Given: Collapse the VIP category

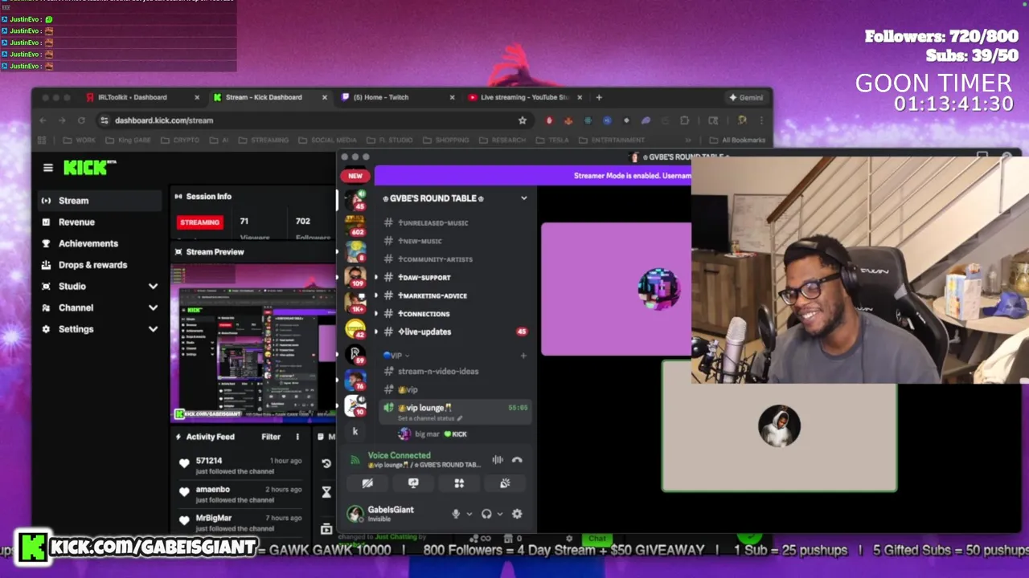Looking at the screenshot, I should [396, 356].
